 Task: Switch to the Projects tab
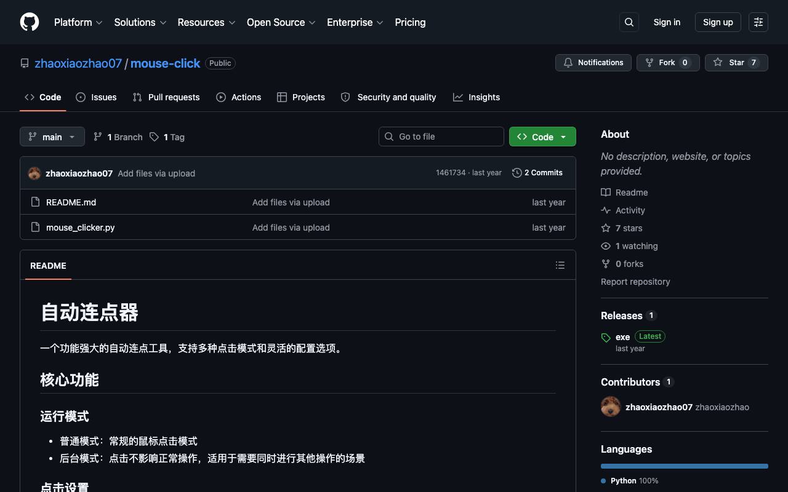[301, 97]
